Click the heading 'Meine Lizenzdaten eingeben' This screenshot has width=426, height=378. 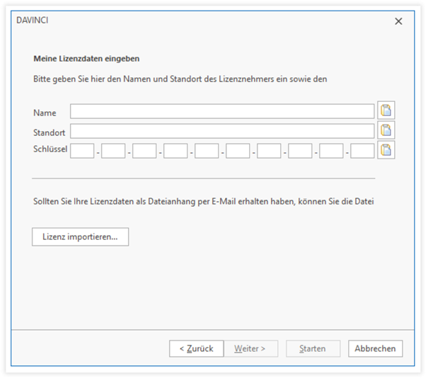[x=86, y=59]
